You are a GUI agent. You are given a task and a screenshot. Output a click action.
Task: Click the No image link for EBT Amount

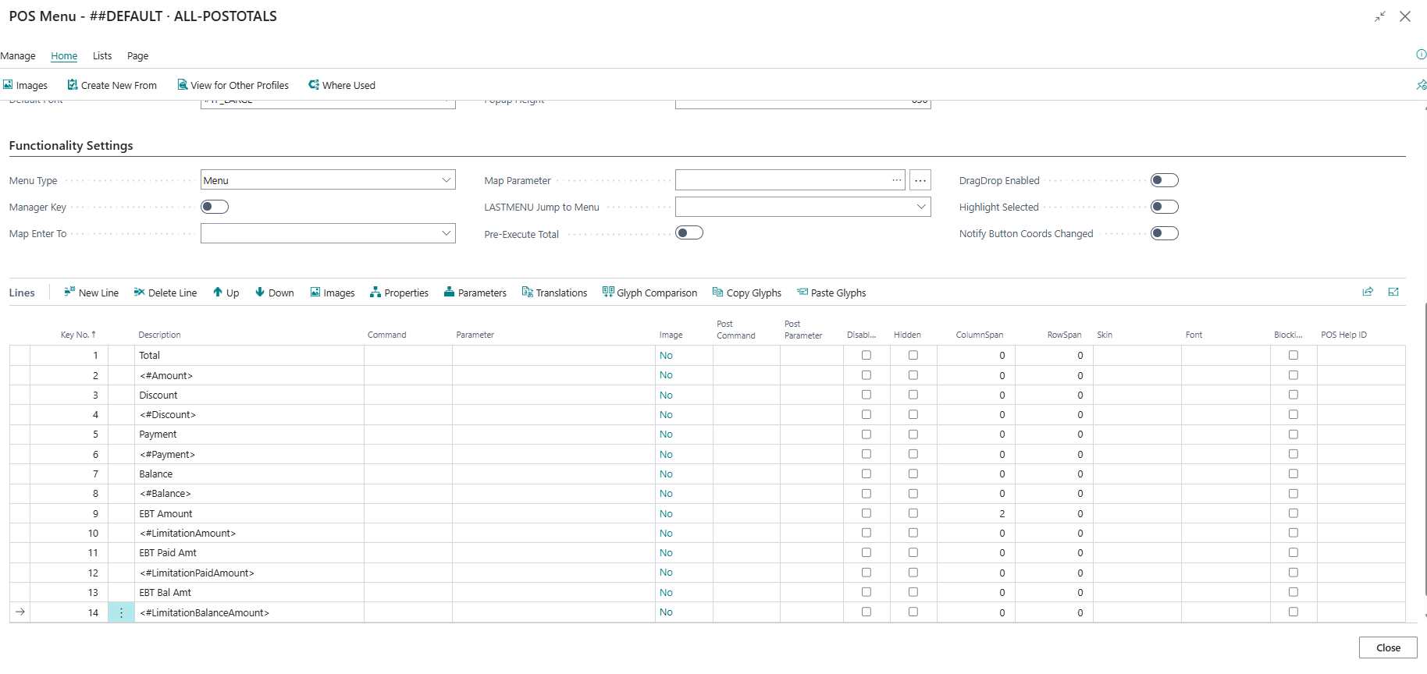coord(666,513)
